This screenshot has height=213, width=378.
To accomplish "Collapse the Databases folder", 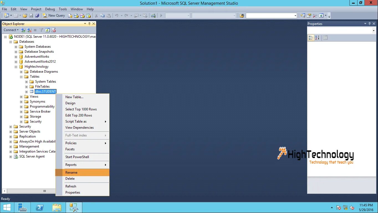I will tap(11, 42).
